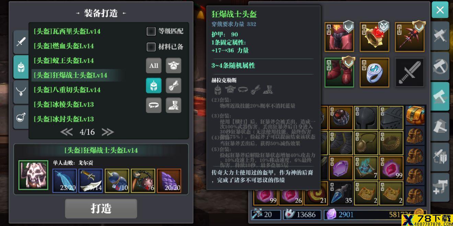
Task: Enable the 等级匹配 checkbox
Action: [151, 32]
